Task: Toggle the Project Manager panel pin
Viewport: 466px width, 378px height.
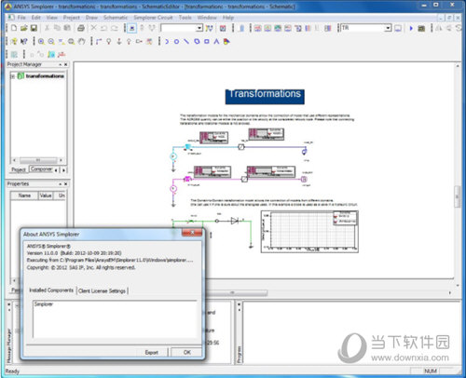Action: [61, 64]
